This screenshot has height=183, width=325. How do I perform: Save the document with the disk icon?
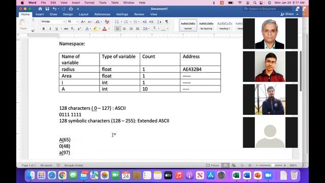click(x=47, y=9)
